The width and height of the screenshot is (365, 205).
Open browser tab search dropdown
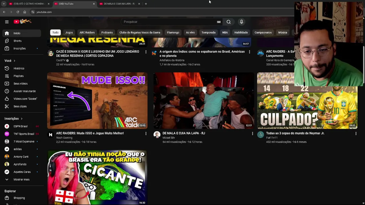4,4
